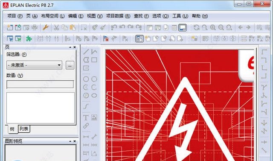
Task: Click the wrench settings icon in toolbar
Action: click(46, 27)
